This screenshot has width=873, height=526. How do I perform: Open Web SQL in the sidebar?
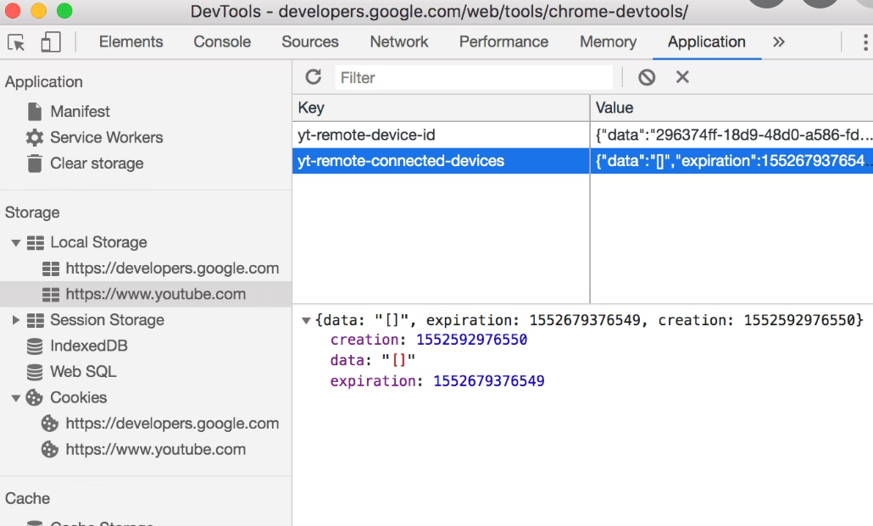click(83, 371)
